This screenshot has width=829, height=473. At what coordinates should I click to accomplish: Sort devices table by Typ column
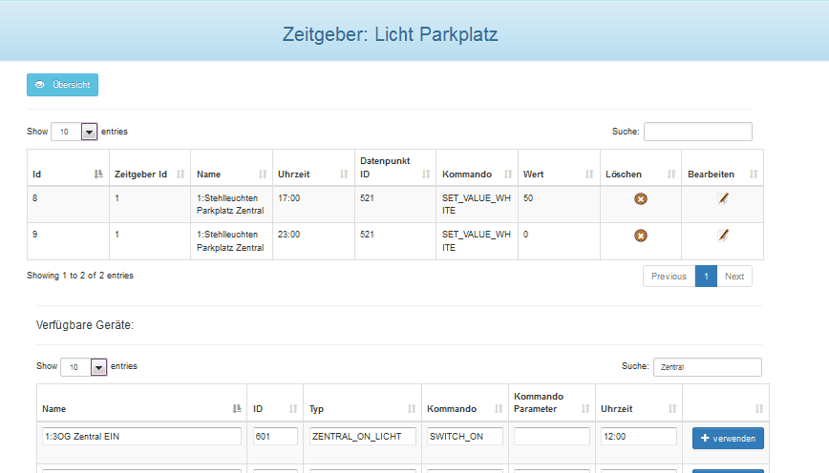coord(362,408)
